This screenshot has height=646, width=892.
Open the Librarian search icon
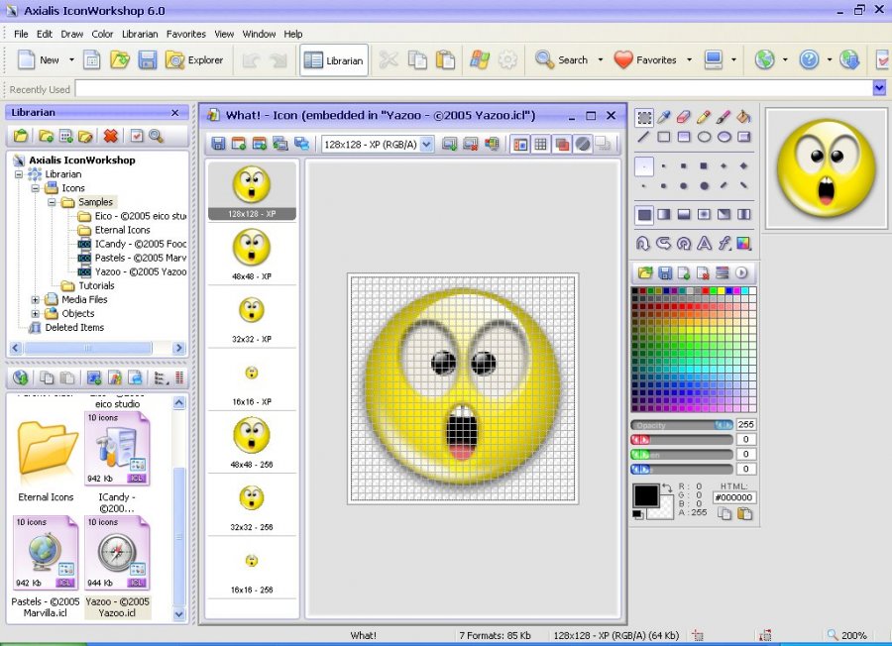155,135
